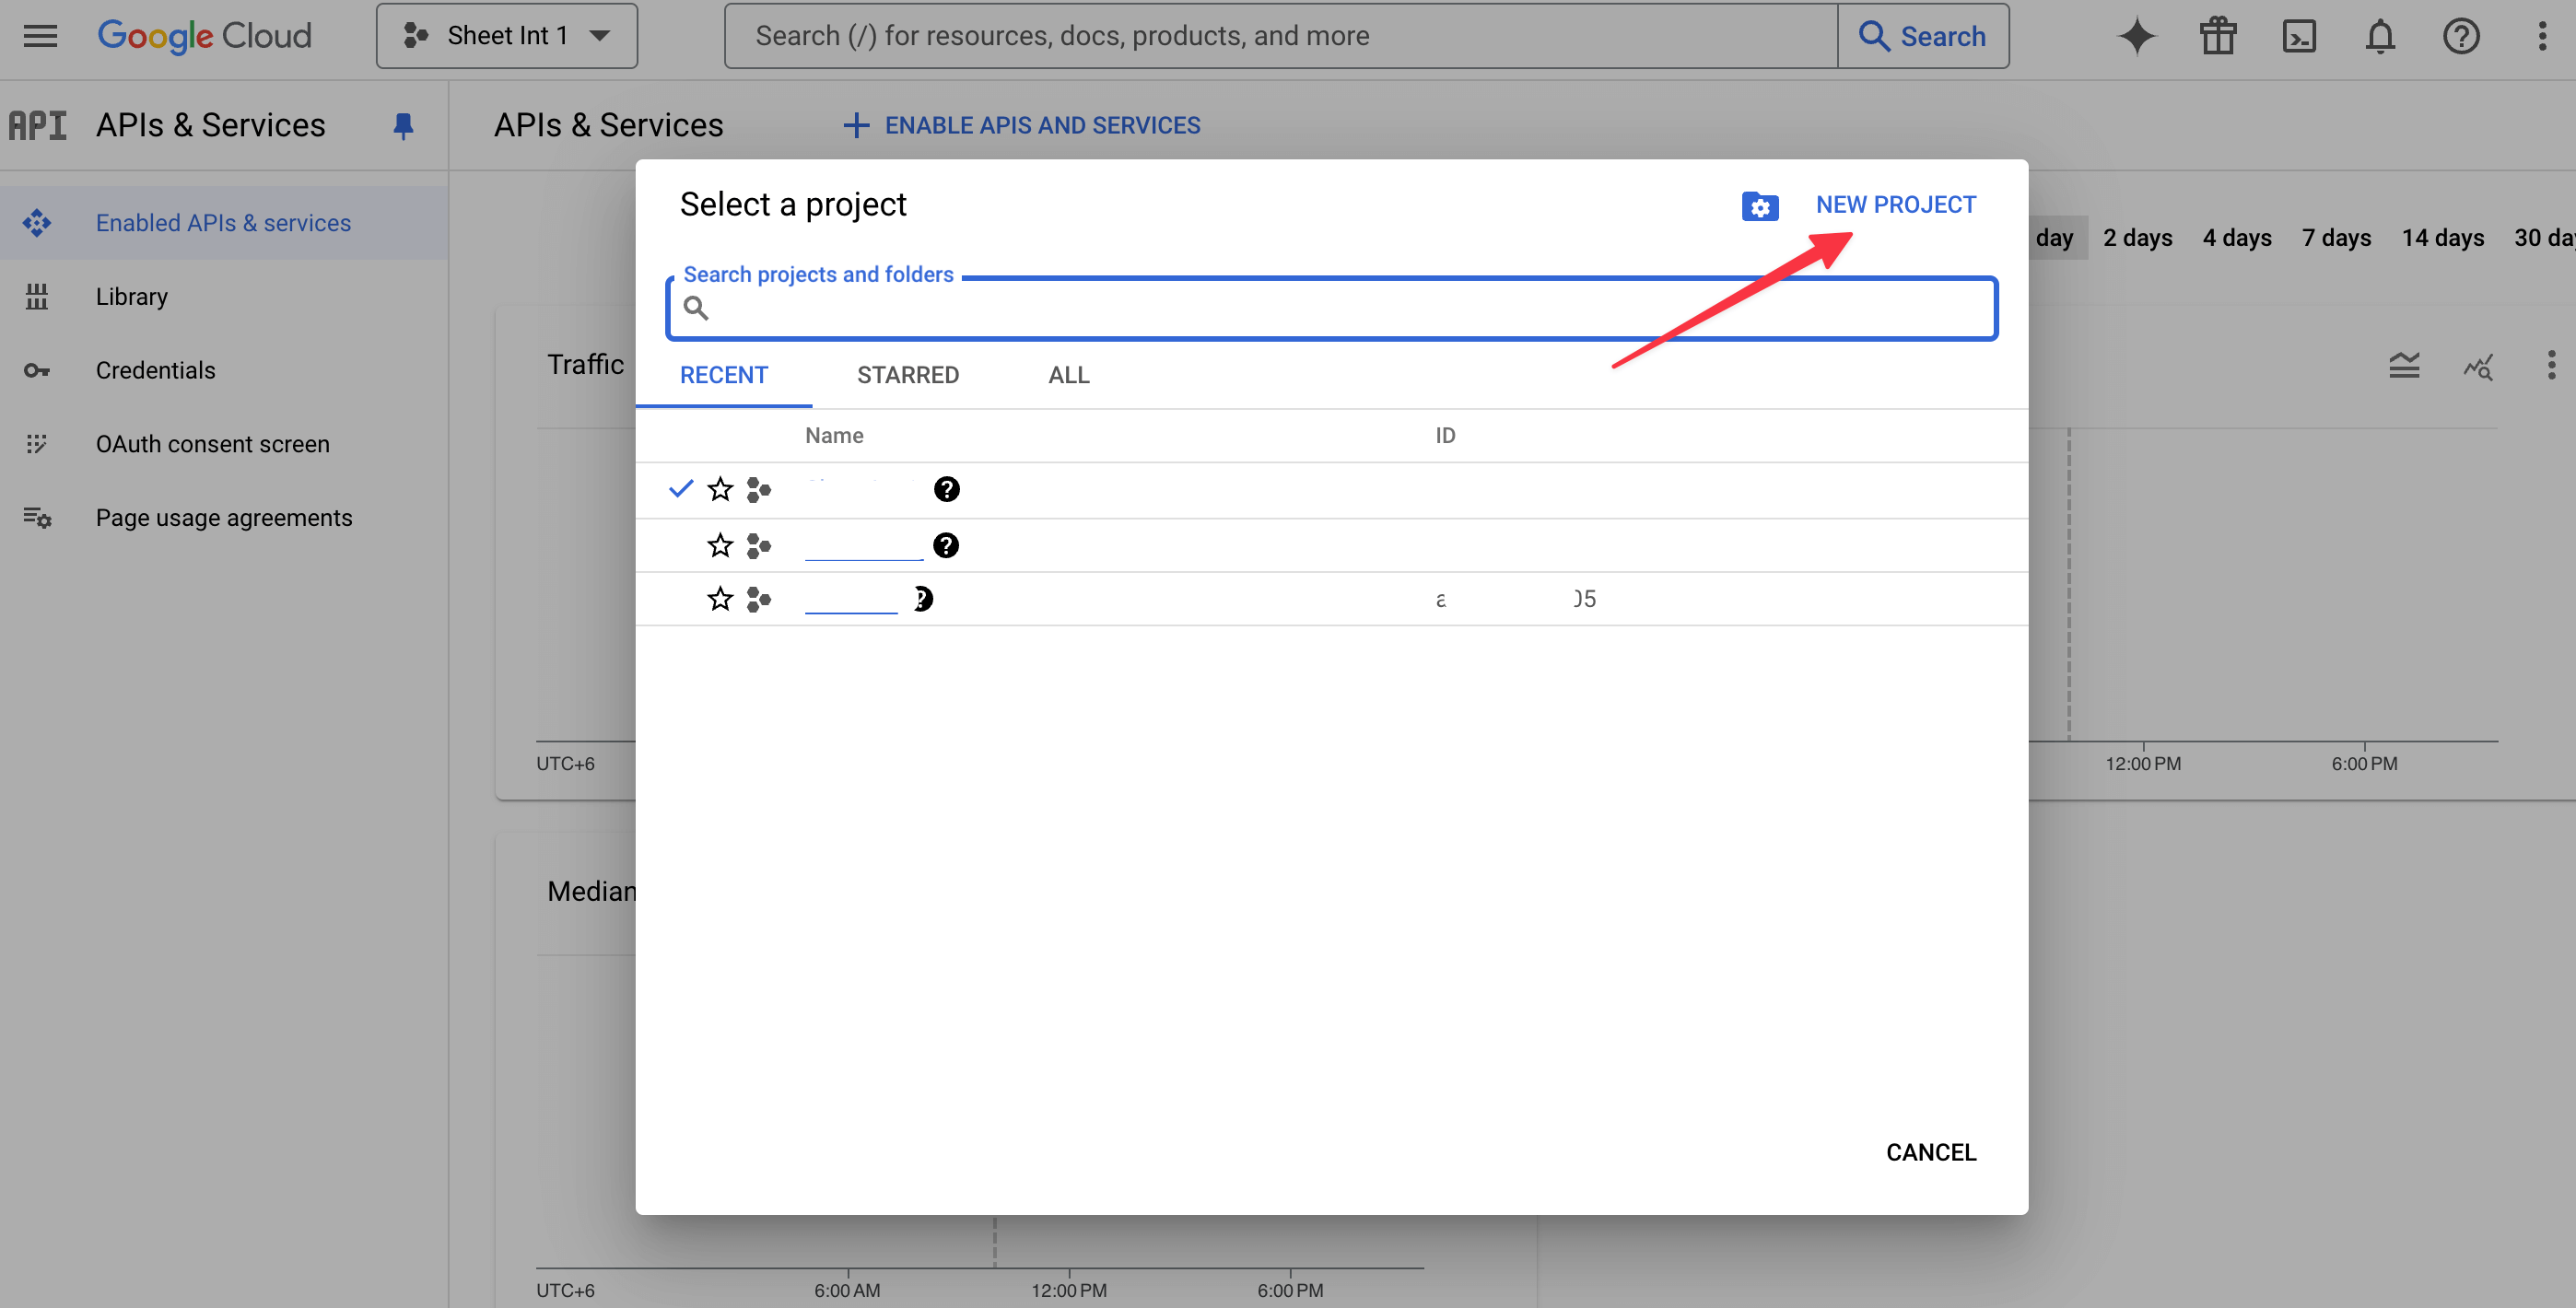The height and width of the screenshot is (1308, 2576).
Task: Select the 7 days time range
Action: click(x=2337, y=238)
